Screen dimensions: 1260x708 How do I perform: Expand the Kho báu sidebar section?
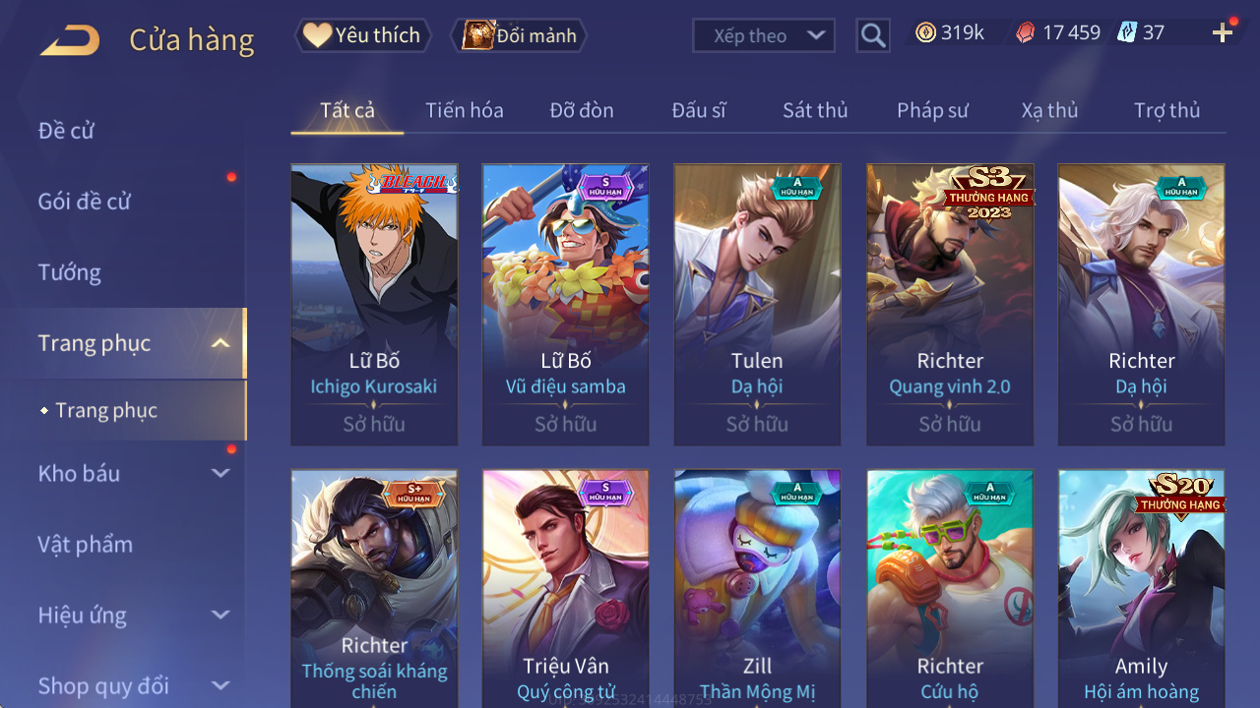pyautogui.click(x=220, y=473)
